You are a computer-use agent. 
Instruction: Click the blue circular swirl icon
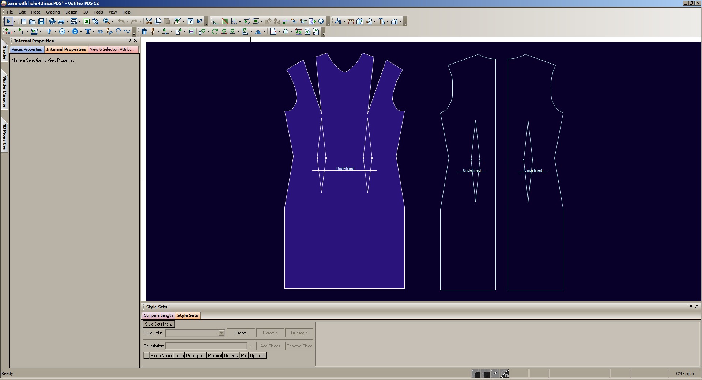click(321, 21)
